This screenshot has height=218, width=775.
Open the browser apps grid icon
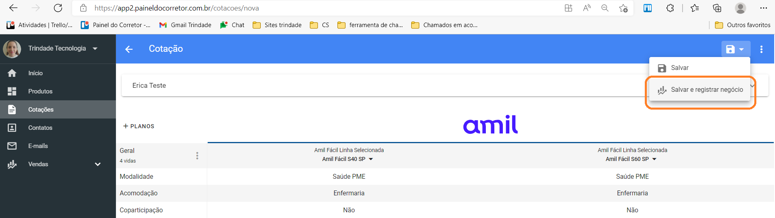coord(569,8)
